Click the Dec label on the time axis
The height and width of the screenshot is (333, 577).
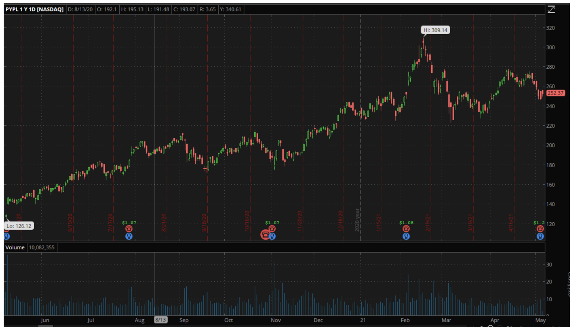coord(318,320)
